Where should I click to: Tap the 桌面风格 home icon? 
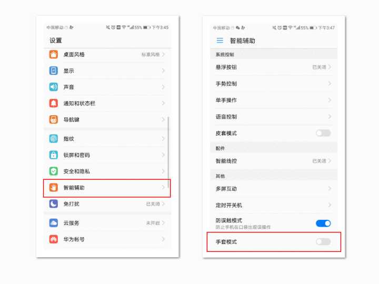click(x=53, y=54)
